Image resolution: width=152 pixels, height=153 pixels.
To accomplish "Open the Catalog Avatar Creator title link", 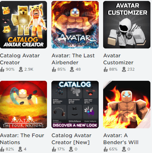I will point(20,59).
